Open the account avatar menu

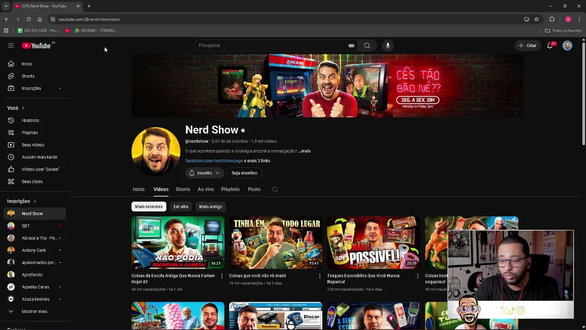pyautogui.click(x=567, y=45)
